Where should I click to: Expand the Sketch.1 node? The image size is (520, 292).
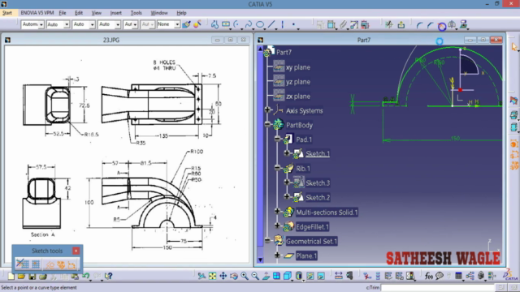tap(287, 153)
